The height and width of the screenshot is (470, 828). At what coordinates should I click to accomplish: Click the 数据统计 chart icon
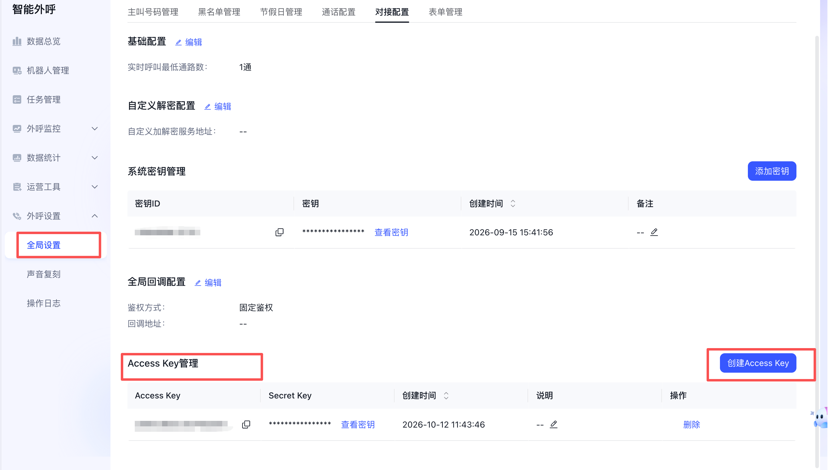[17, 158]
